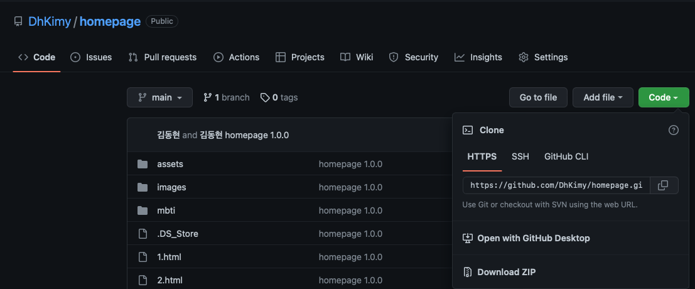695x289 pixels.
Task: Switch to the Code tab
Action: [x=37, y=57]
